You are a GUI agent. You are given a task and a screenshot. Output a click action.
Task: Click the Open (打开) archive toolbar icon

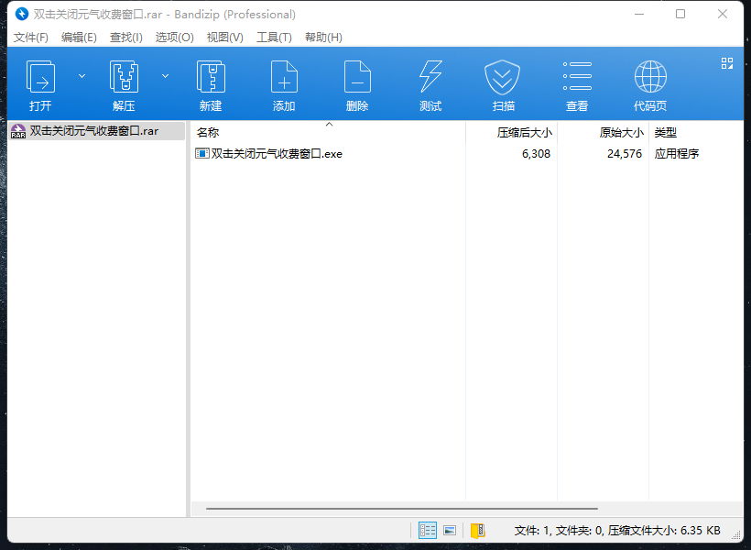click(x=40, y=77)
